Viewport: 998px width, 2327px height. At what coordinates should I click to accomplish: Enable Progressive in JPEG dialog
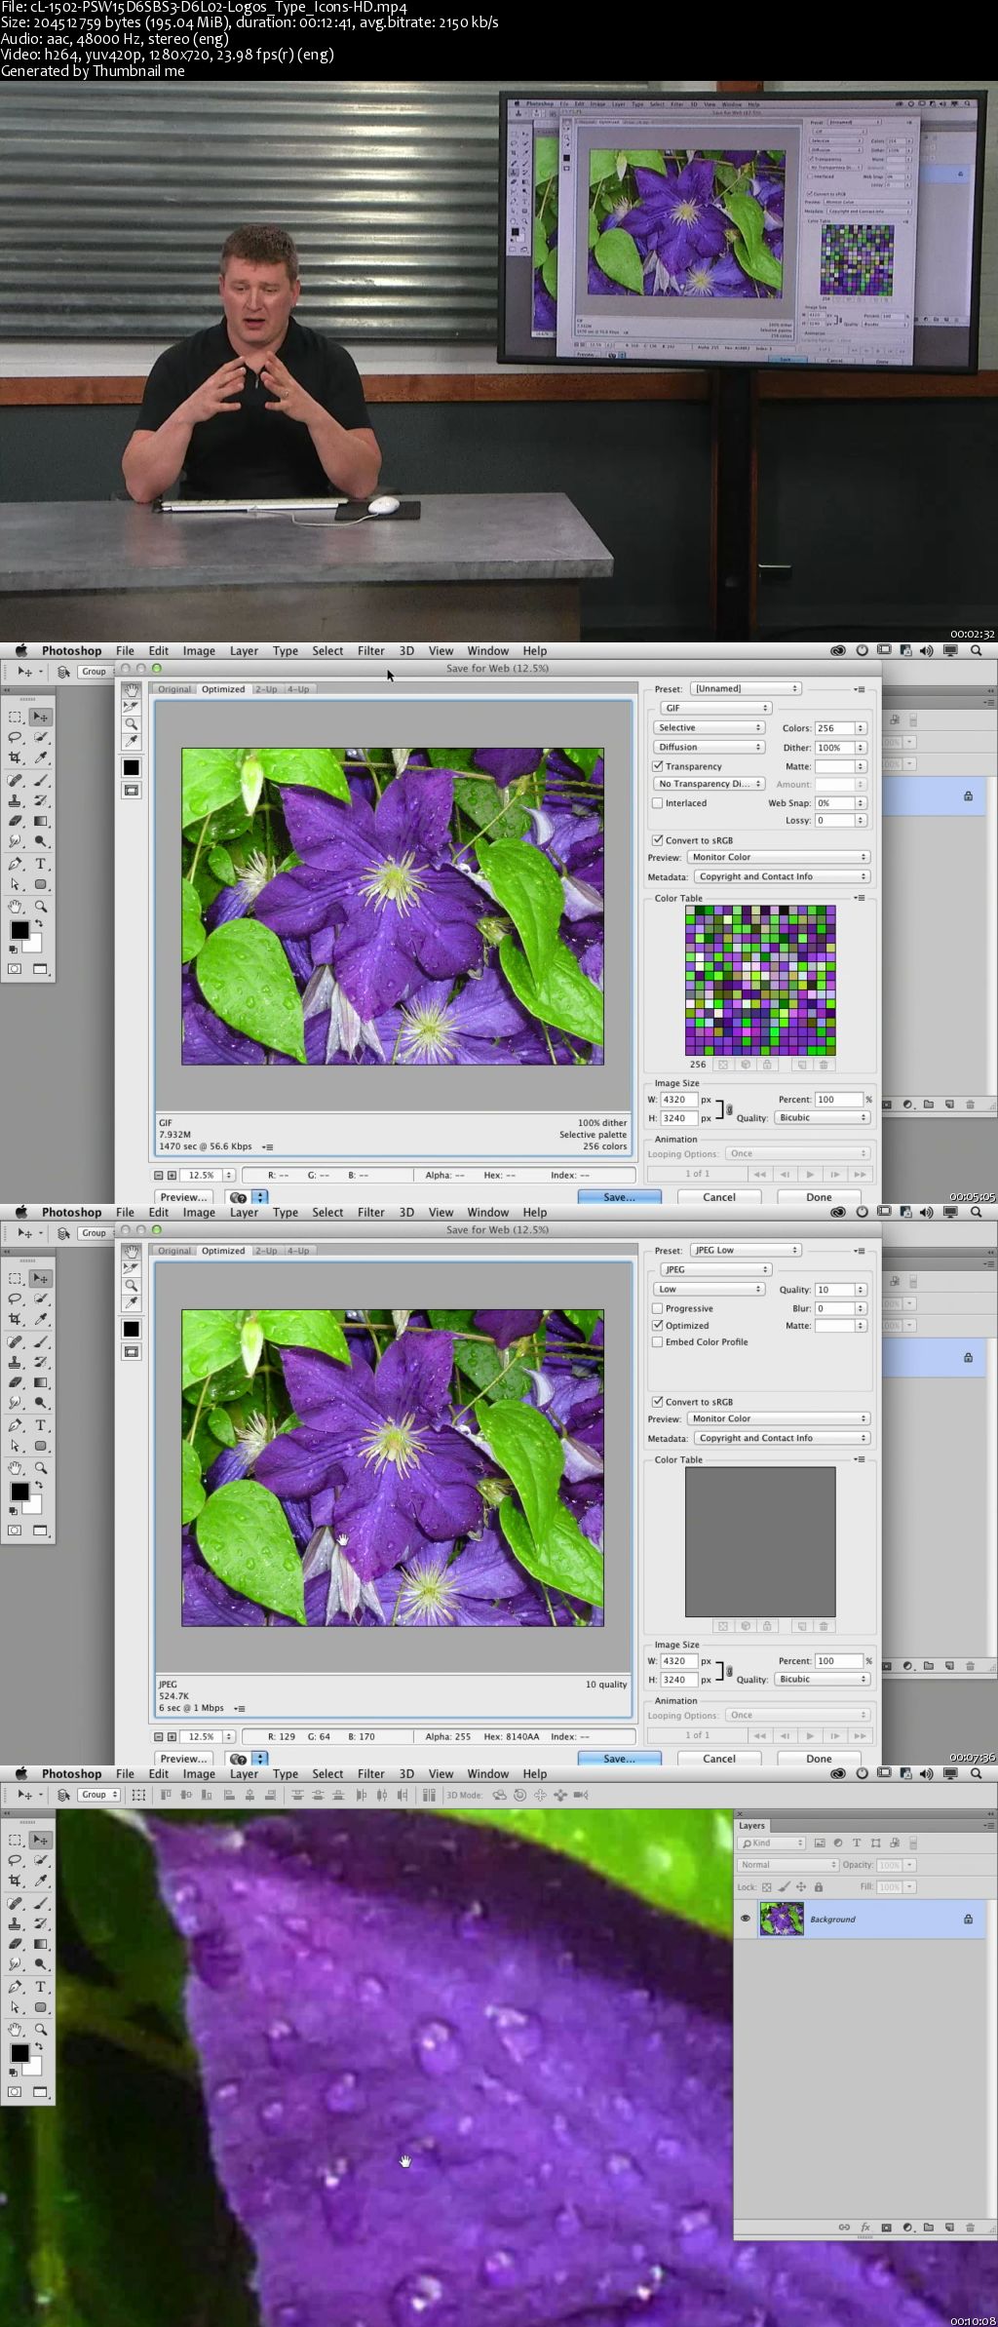[x=658, y=1308]
